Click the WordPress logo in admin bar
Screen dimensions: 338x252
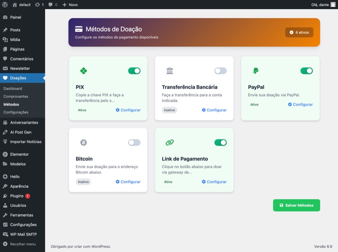pyautogui.click(x=5, y=5)
